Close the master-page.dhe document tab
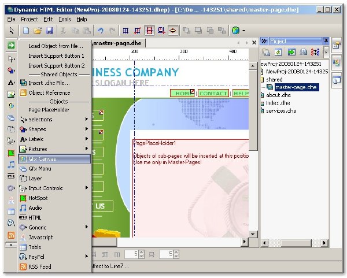 tap(254, 42)
